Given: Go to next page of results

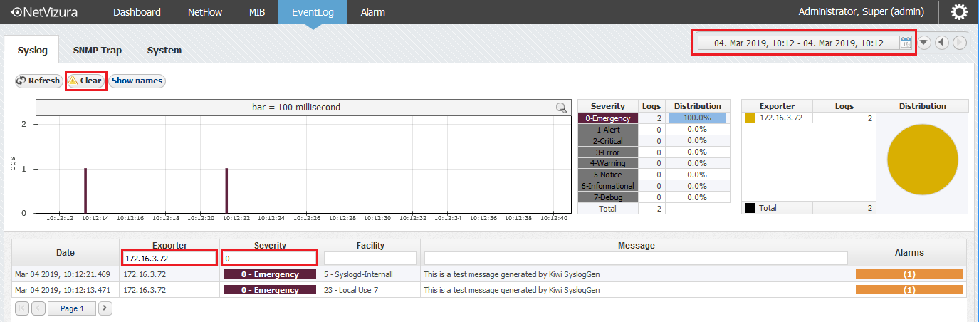Looking at the screenshot, I should point(105,308).
